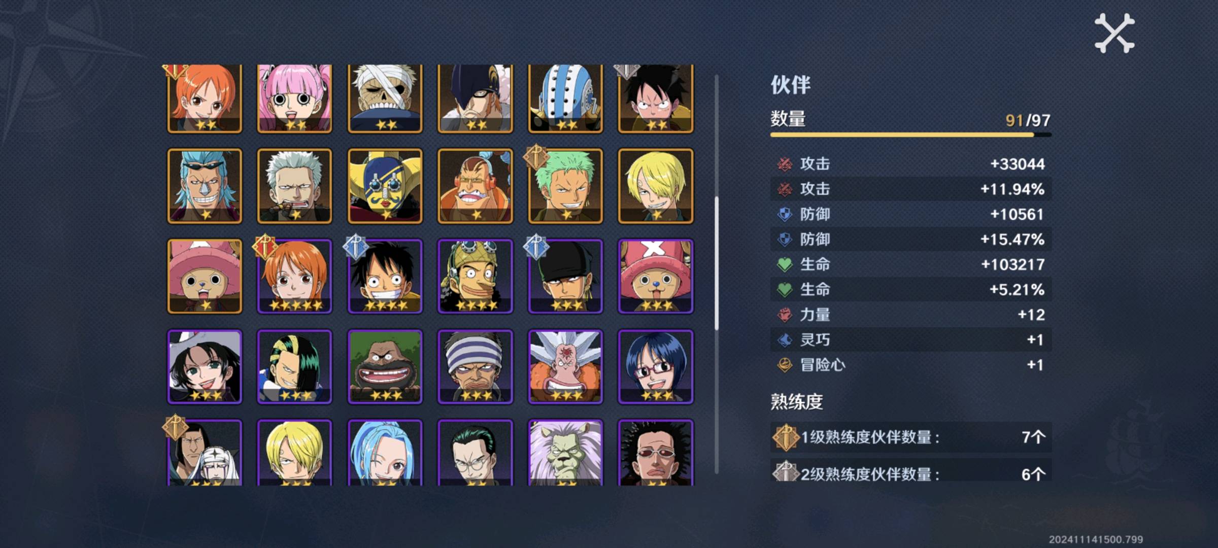Image resolution: width=1218 pixels, height=548 pixels.
Task: Select the four-star Nami portrait
Action: (295, 277)
